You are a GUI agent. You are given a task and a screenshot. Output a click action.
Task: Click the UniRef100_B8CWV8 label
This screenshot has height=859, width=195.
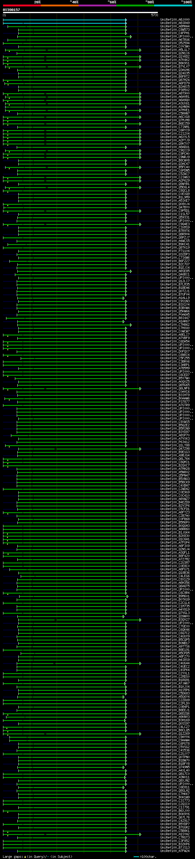tap(175, 160)
